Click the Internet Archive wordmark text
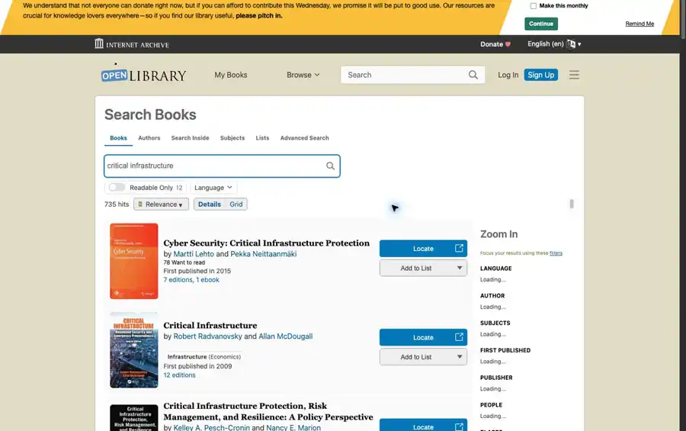The height and width of the screenshot is (431, 686). 137,45
